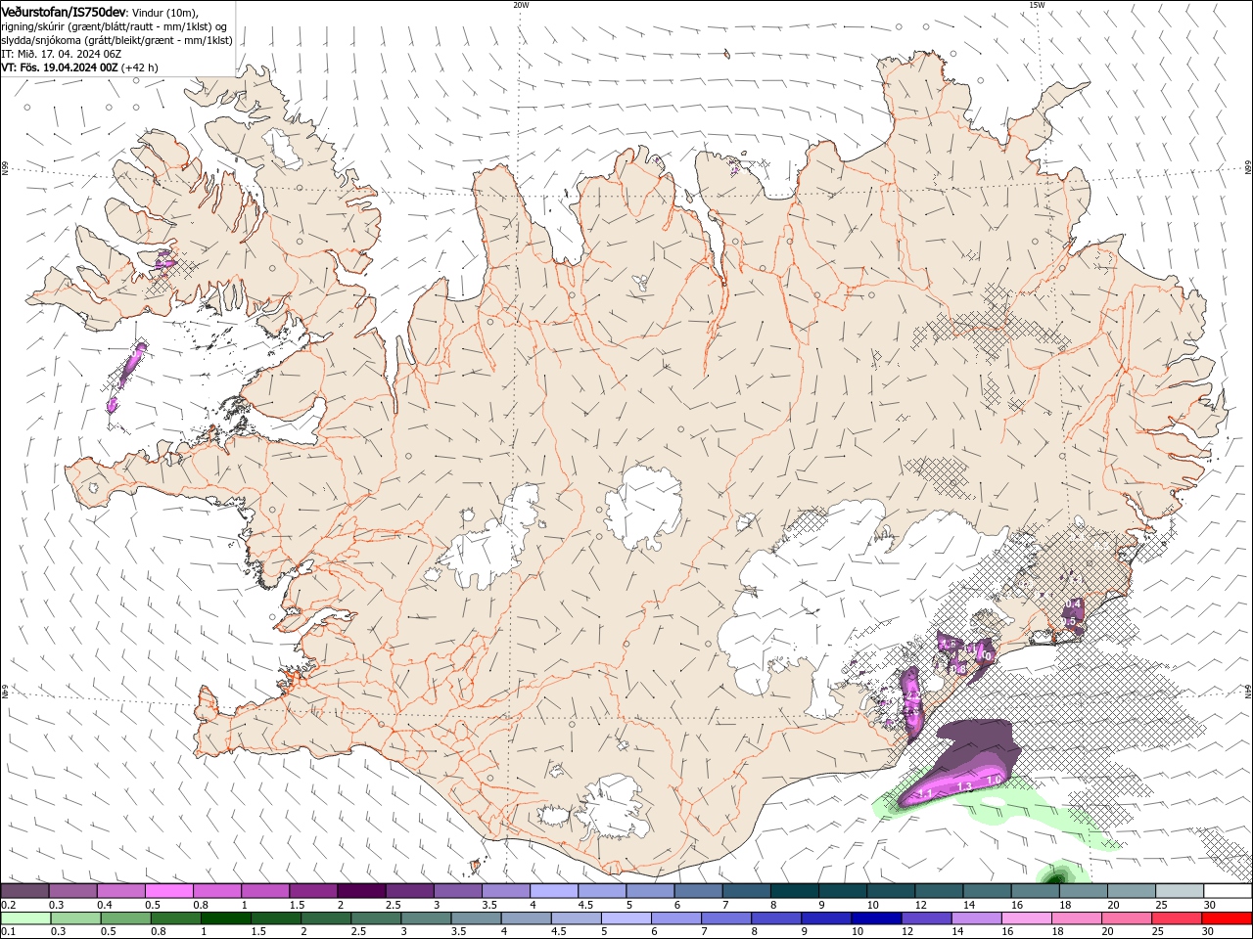The height and width of the screenshot is (939, 1253).
Task: Click the "0.4" snowfall value in southeast
Action: 1073,604
